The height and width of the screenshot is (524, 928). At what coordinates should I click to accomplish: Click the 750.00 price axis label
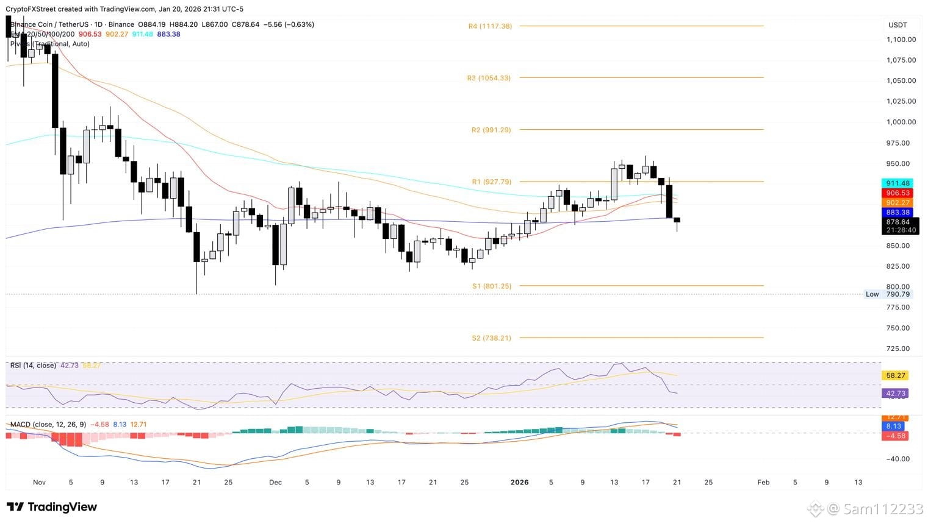pos(898,328)
